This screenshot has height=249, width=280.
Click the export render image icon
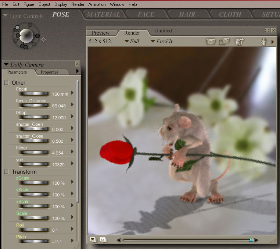(240, 42)
